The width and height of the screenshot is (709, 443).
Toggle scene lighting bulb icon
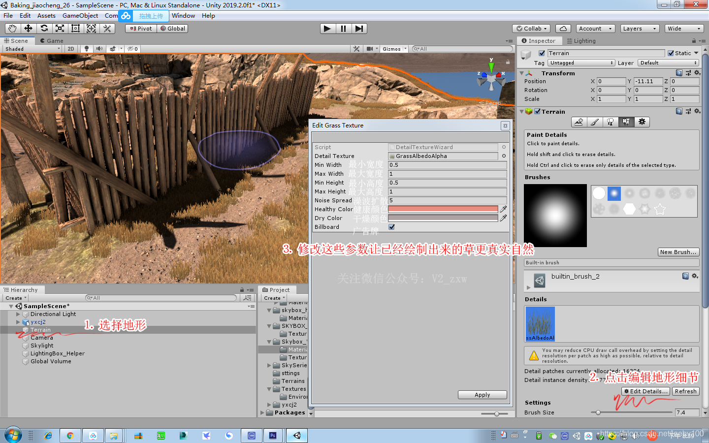(x=87, y=49)
